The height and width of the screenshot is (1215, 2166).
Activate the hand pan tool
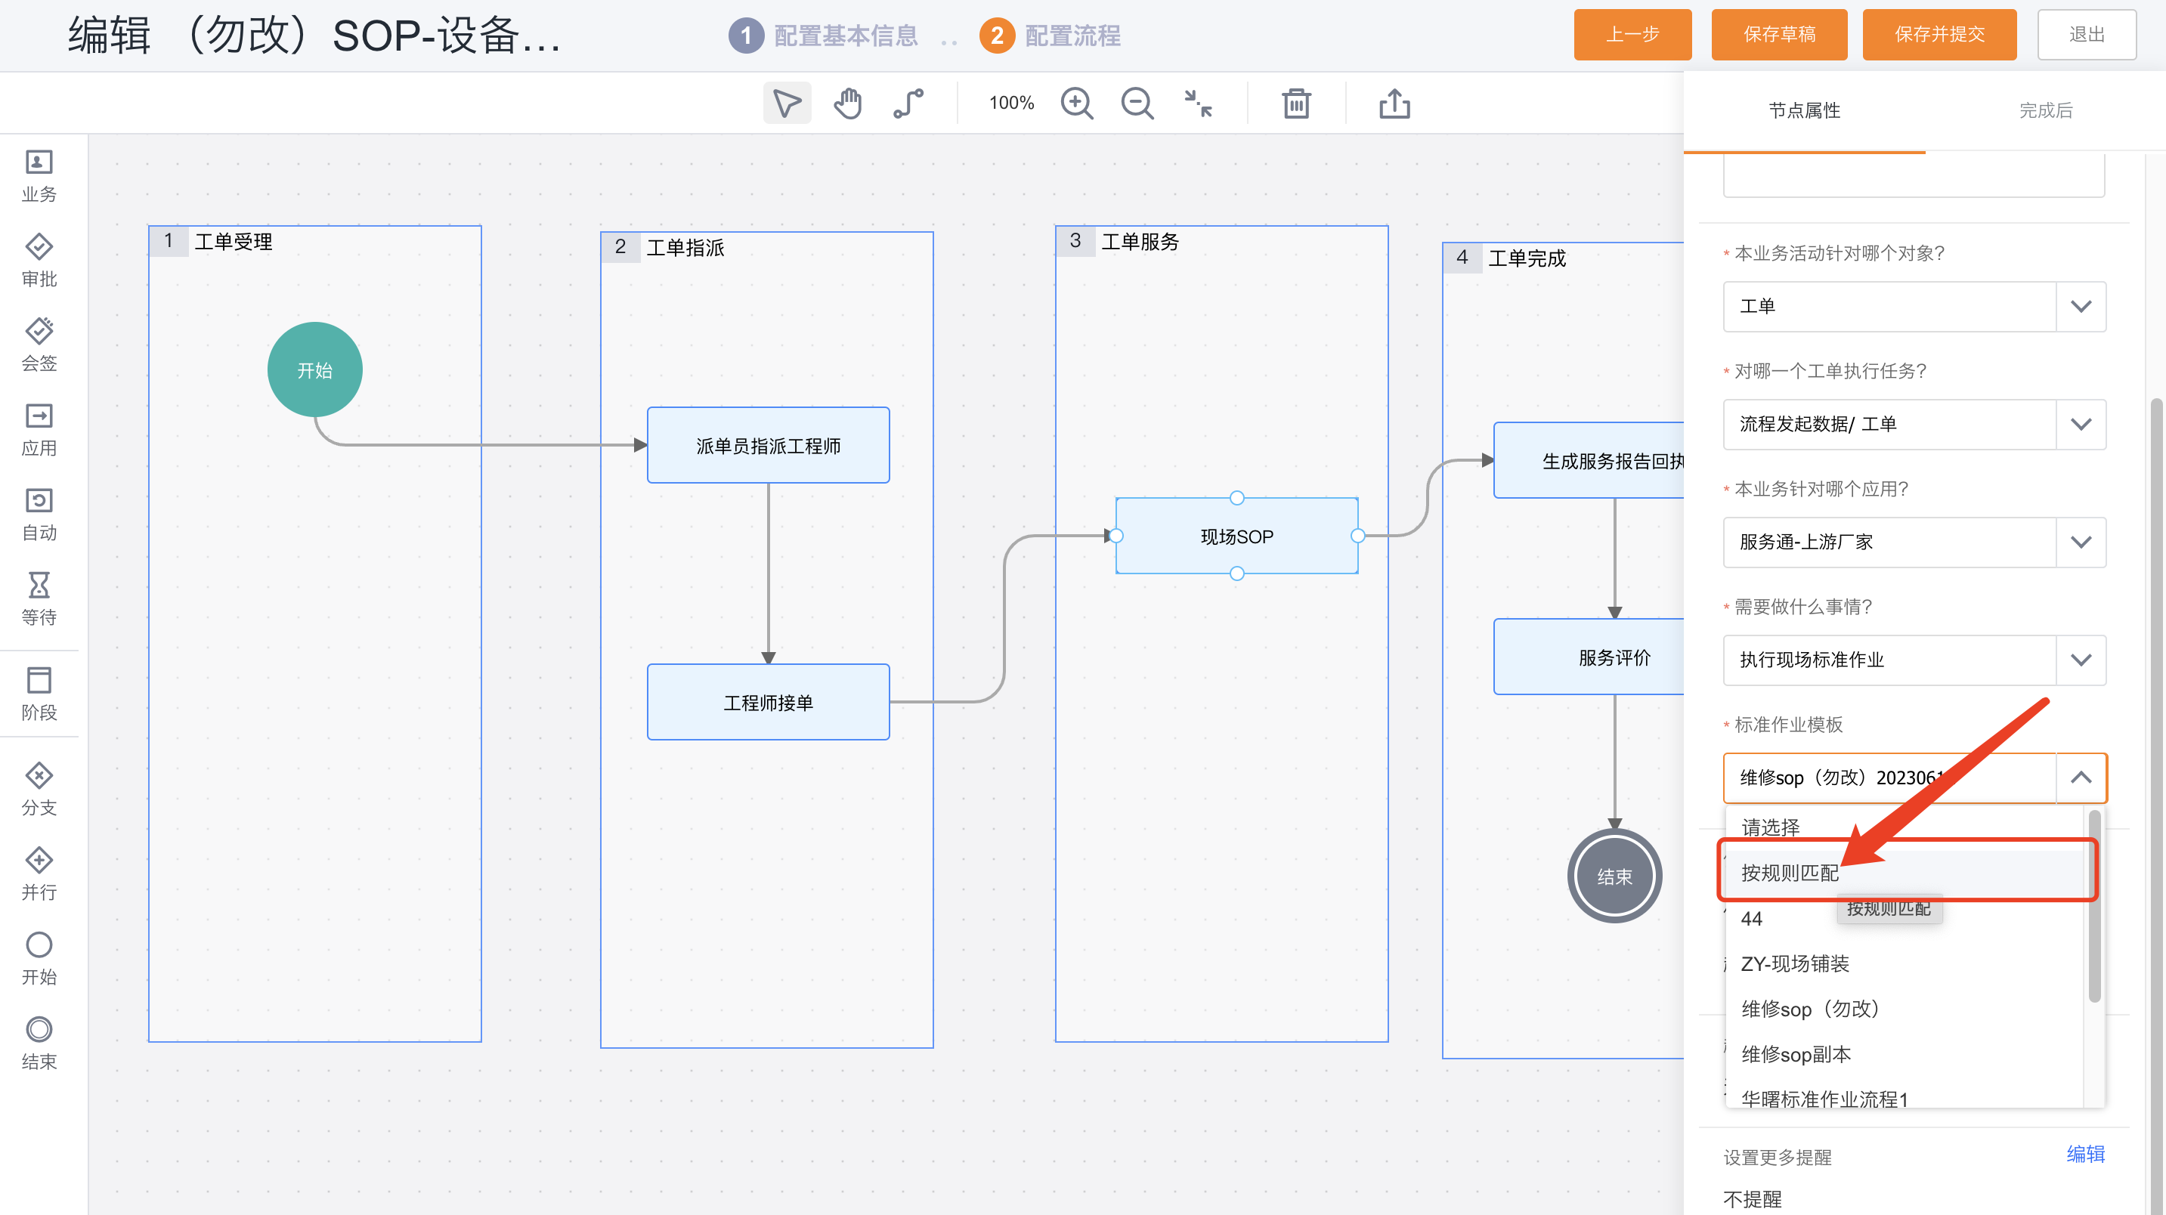(x=847, y=104)
